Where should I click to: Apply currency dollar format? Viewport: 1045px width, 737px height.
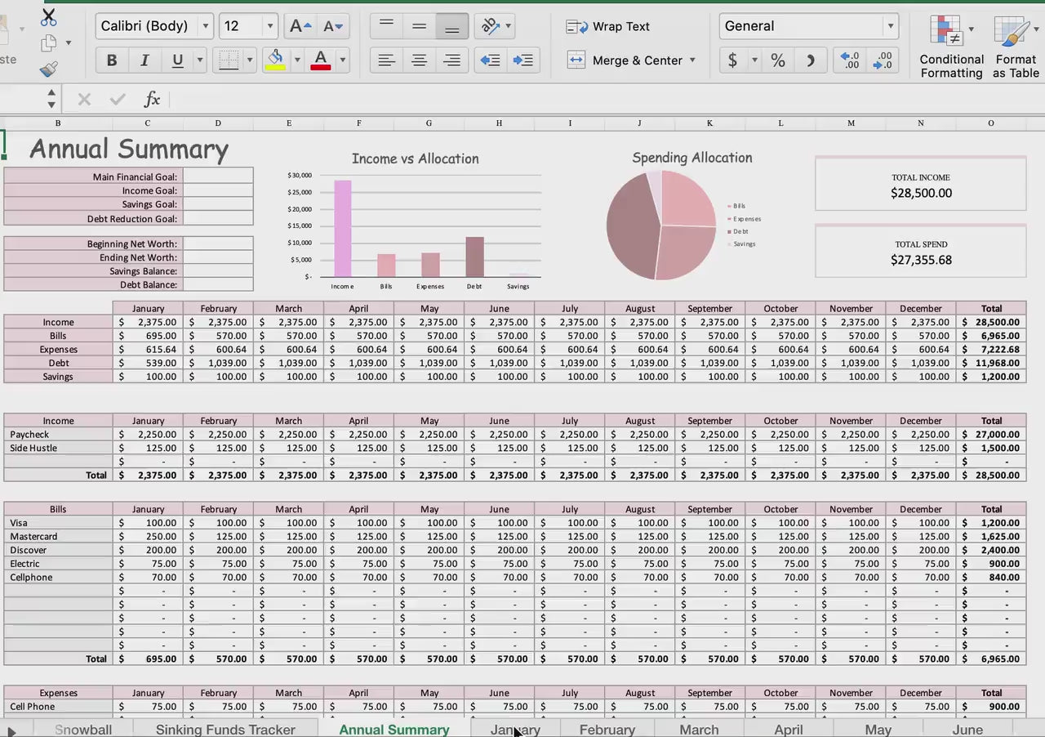click(x=733, y=60)
